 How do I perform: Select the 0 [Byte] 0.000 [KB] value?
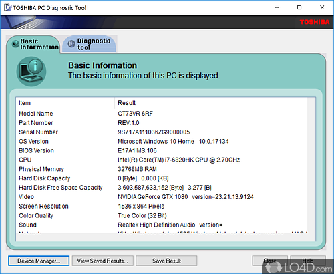(x=143, y=178)
